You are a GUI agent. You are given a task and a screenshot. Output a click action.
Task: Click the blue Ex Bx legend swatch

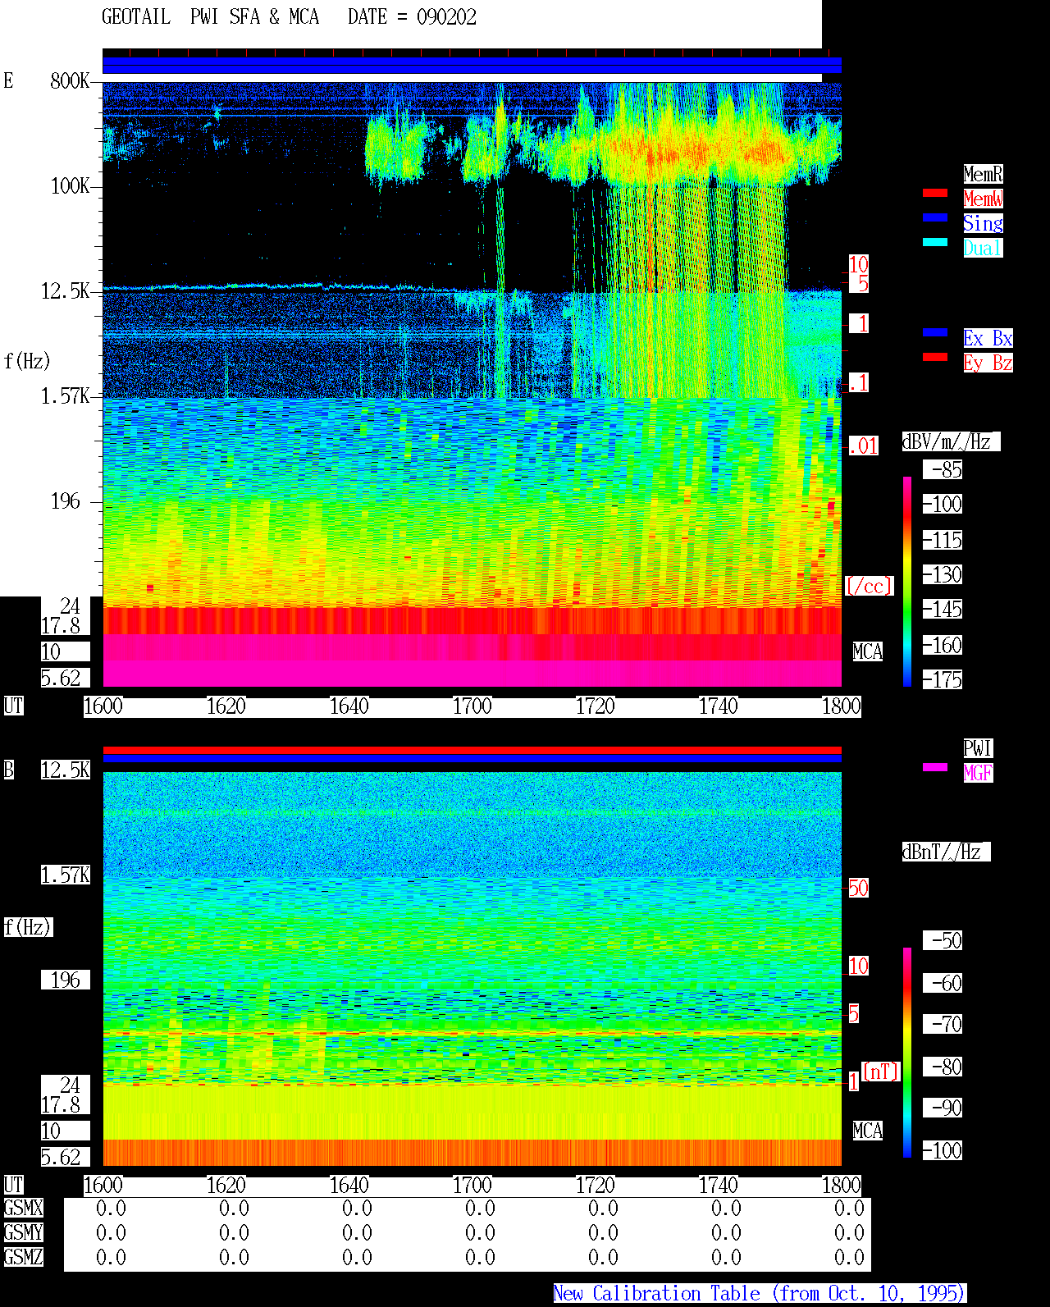pyautogui.click(x=935, y=332)
